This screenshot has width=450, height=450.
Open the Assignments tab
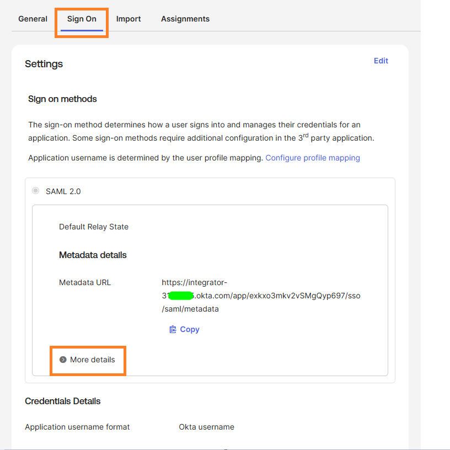tap(185, 19)
